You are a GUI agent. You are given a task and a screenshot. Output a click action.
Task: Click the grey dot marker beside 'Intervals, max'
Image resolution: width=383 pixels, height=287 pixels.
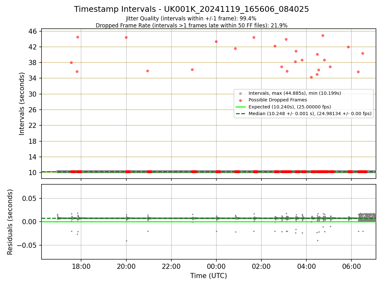point(240,93)
